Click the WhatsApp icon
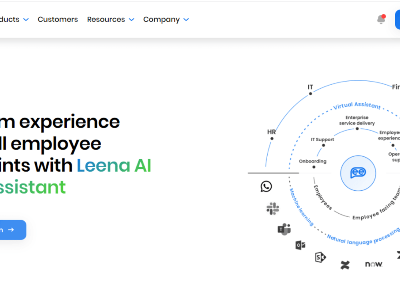400x300 pixels. pyautogui.click(x=266, y=186)
